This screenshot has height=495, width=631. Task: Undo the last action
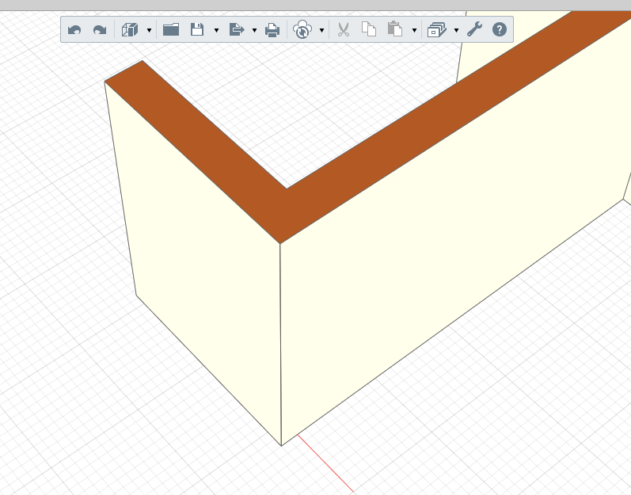click(74, 30)
